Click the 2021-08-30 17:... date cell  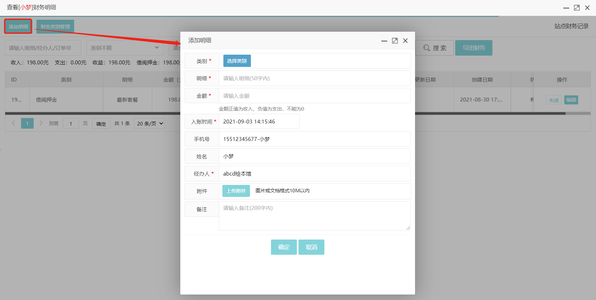482,100
